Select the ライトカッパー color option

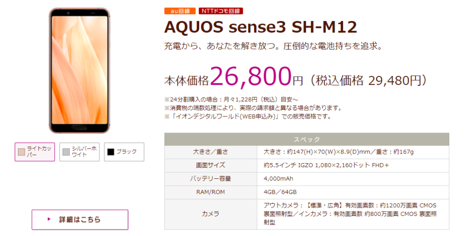pyautogui.click(x=35, y=152)
